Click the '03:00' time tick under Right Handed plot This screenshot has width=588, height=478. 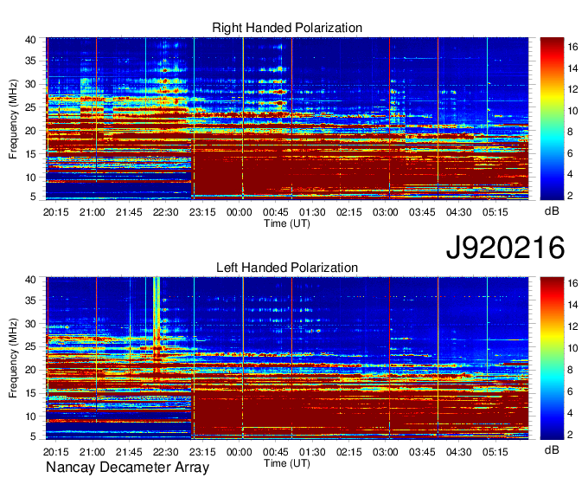(x=386, y=212)
